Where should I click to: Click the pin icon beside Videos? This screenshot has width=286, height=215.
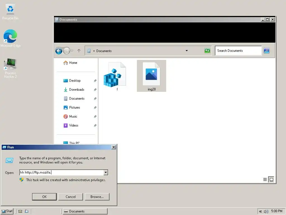pos(95,125)
